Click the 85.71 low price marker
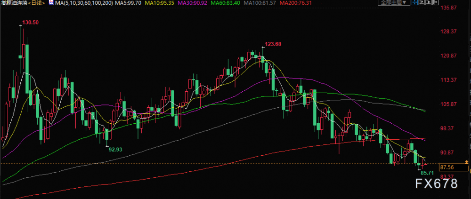The width and height of the screenshot is (471, 199). (x=427, y=173)
